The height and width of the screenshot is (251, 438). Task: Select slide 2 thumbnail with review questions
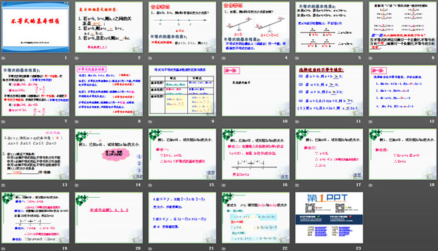[109, 27]
